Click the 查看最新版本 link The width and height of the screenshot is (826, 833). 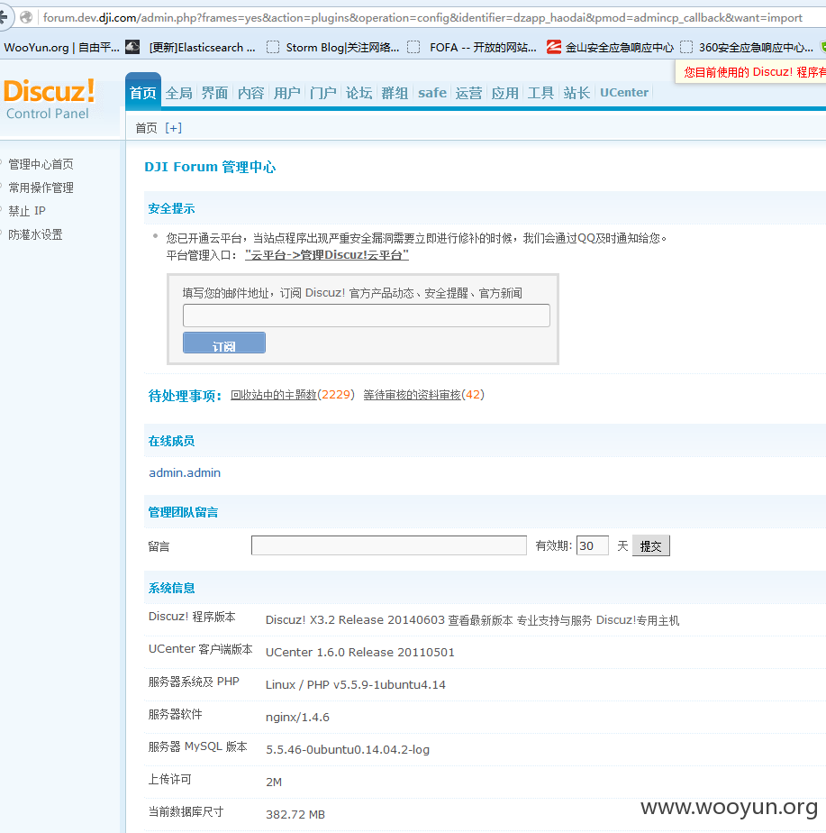480,620
